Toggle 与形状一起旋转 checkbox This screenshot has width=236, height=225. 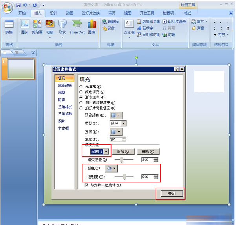tap(86, 185)
